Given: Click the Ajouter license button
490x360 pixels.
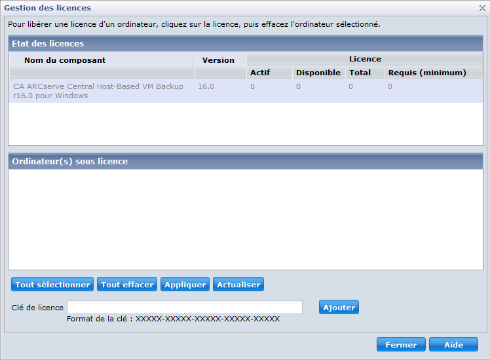Looking at the screenshot, I should [x=339, y=307].
